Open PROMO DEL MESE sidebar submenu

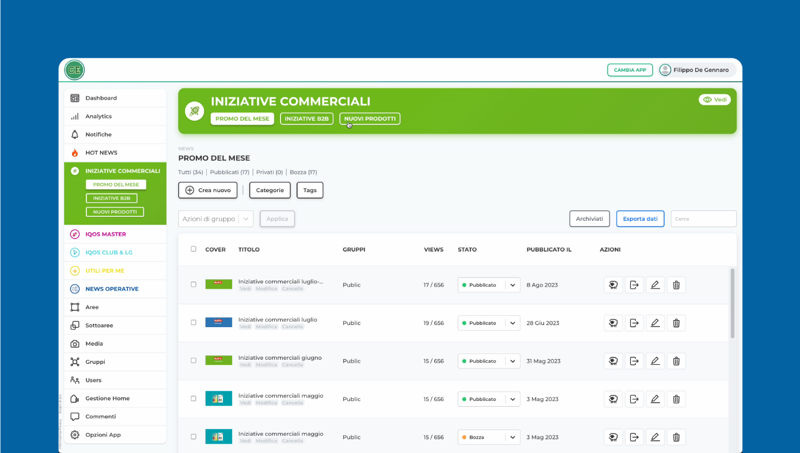[x=116, y=185]
